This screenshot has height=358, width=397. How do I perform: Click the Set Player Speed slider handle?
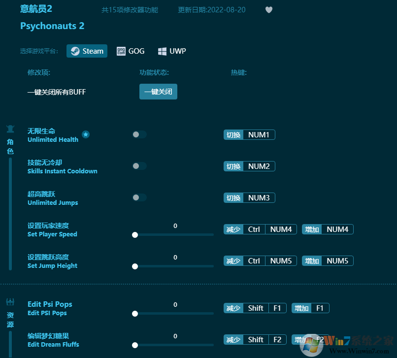135,235
